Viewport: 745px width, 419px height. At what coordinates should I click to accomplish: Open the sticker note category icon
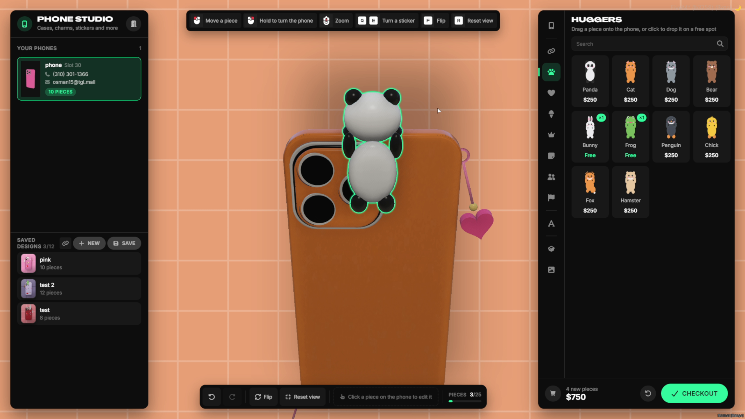(x=551, y=156)
